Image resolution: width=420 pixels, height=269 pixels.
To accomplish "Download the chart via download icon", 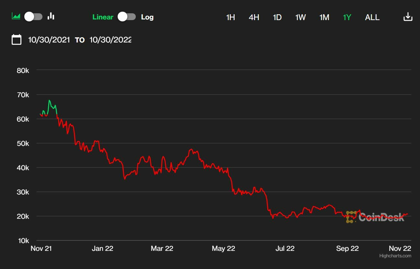I will (x=408, y=17).
